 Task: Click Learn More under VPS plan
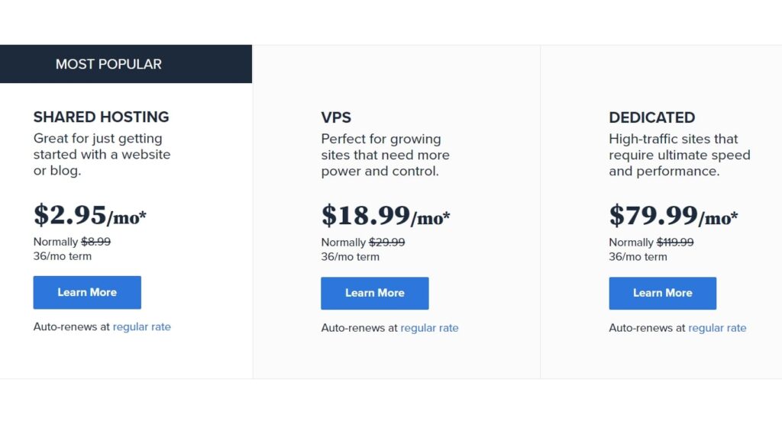tap(374, 293)
